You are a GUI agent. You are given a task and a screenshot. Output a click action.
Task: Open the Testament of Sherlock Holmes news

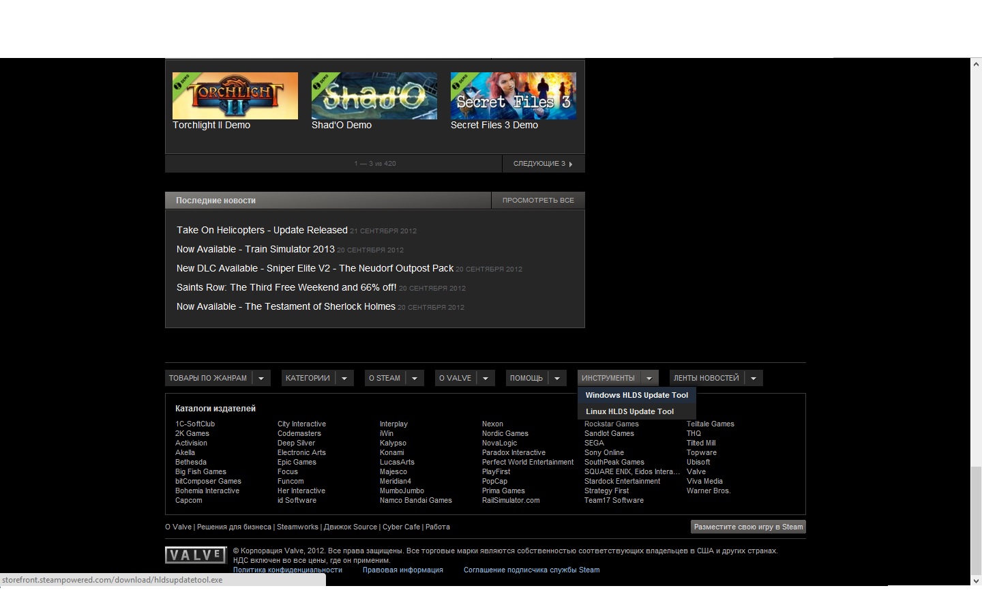click(x=286, y=307)
